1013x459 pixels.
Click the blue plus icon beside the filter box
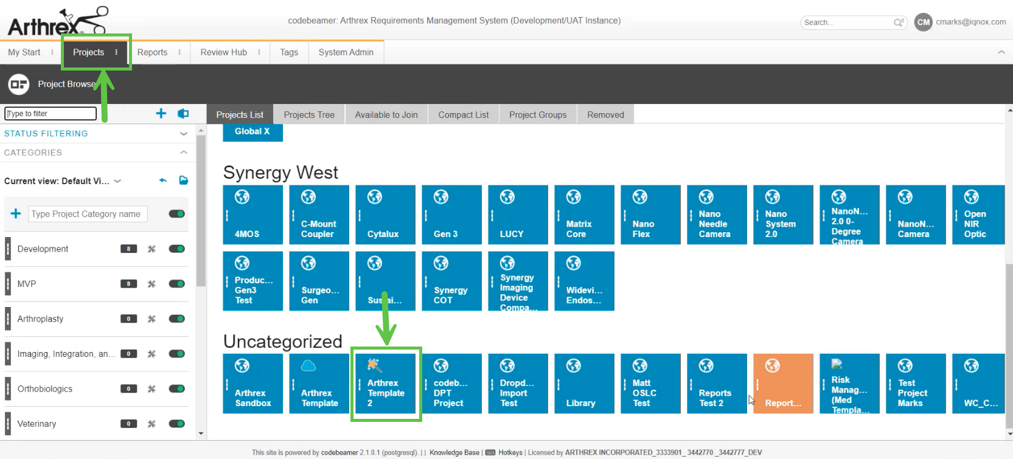click(161, 114)
